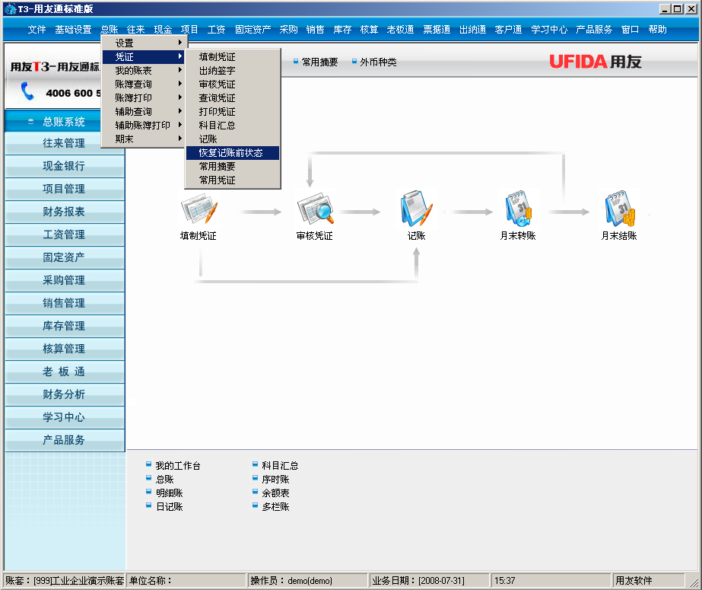Expand the 设置 submenu arrow
The image size is (702, 590).
180,43
